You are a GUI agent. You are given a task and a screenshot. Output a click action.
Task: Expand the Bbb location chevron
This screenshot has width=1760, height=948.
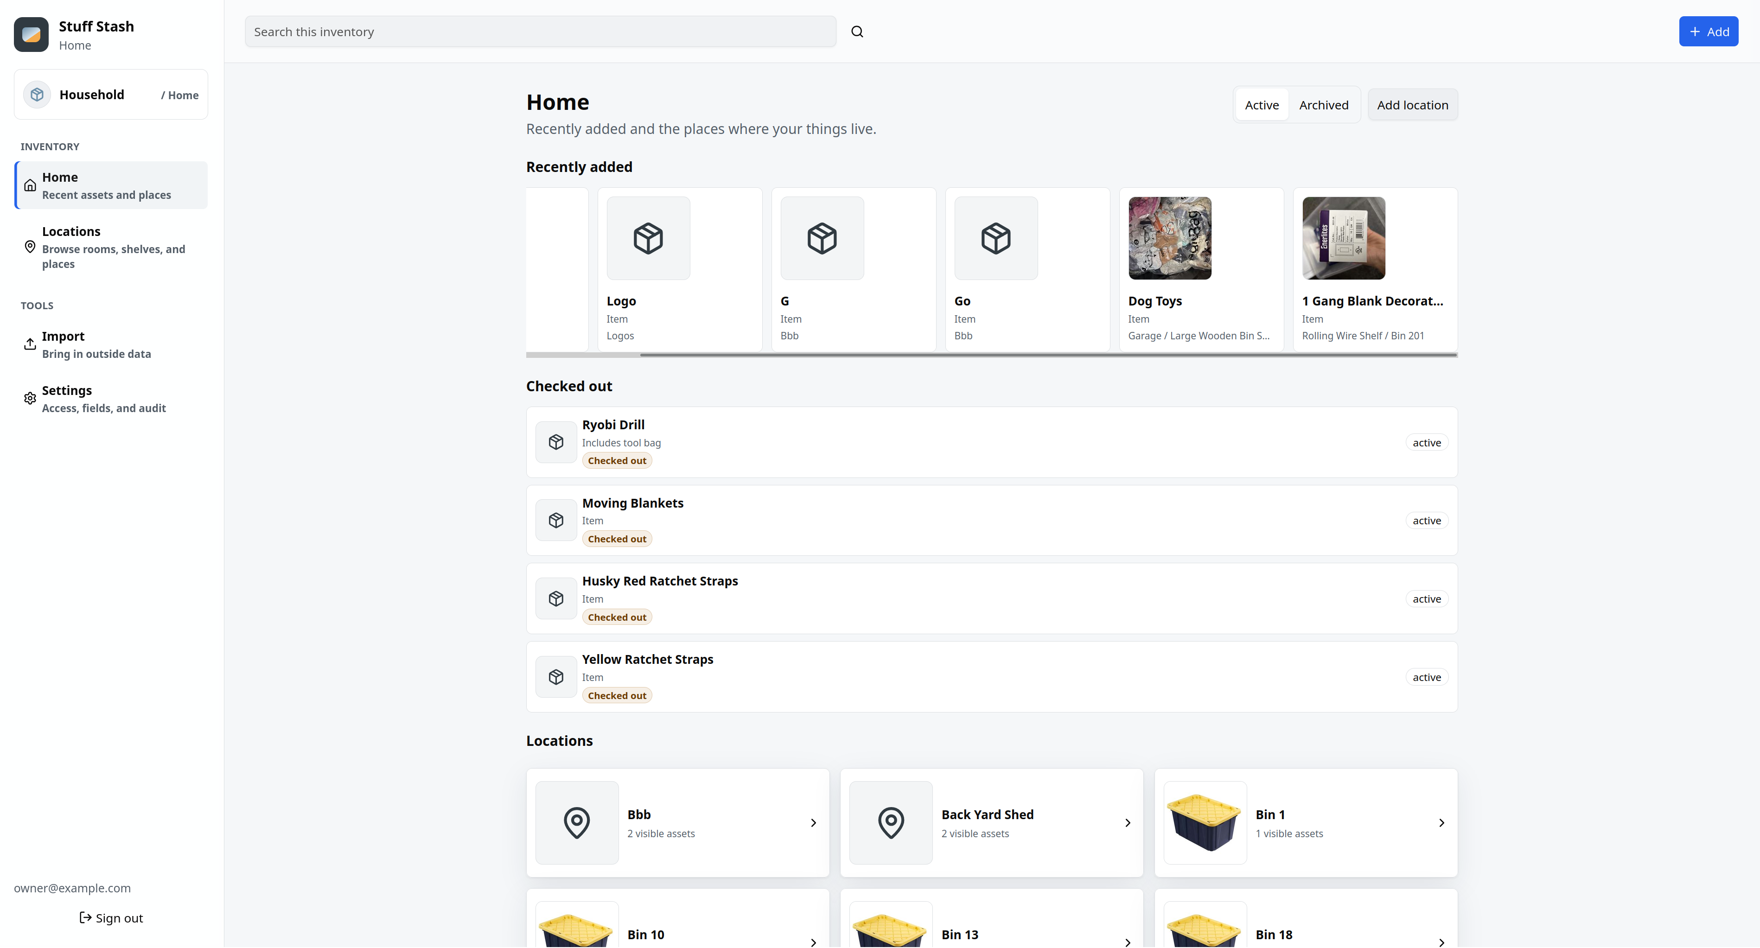point(813,822)
